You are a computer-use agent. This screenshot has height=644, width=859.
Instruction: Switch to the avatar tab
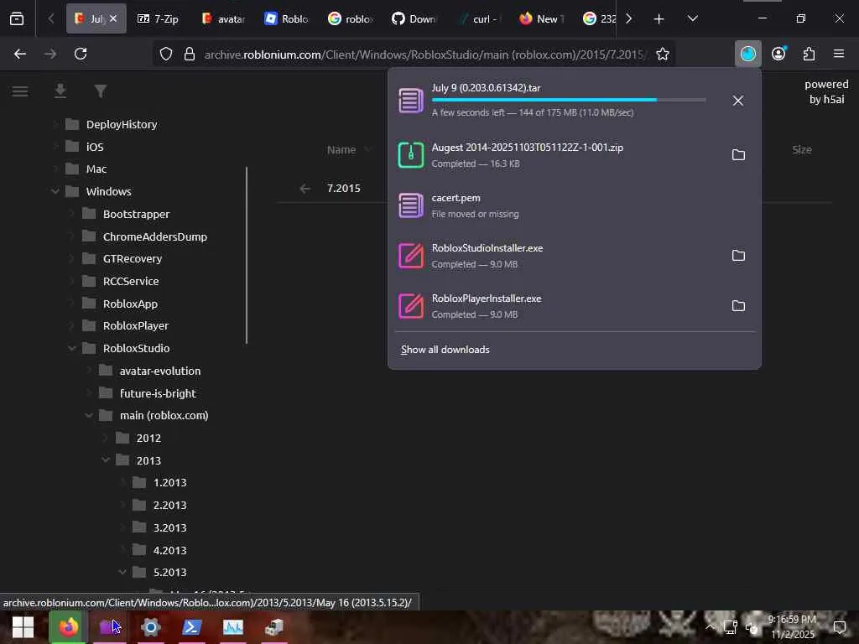(224, 18)
